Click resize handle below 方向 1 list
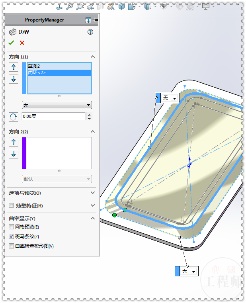 pyautogui.click(x=59, y=96)
